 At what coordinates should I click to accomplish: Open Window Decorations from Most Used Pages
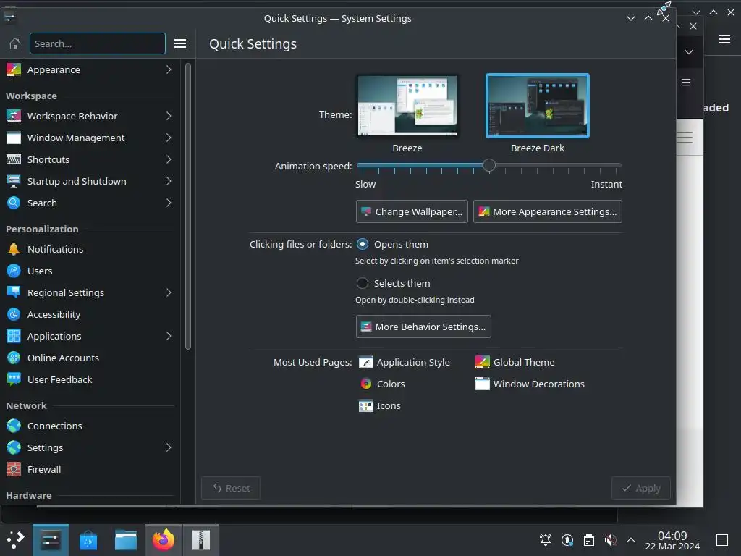pos(530,384)
